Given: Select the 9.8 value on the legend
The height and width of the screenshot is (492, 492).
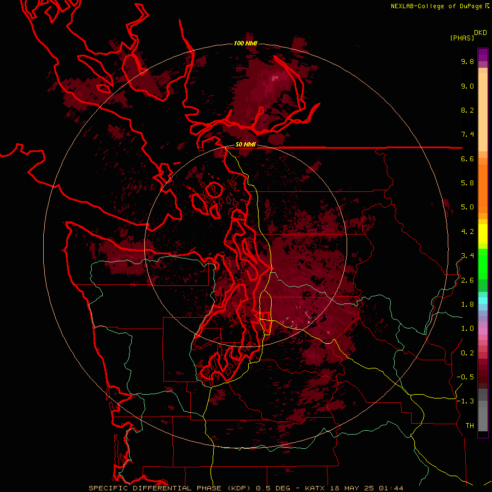Looking at the screenshot, I should [x=467, y=61].
